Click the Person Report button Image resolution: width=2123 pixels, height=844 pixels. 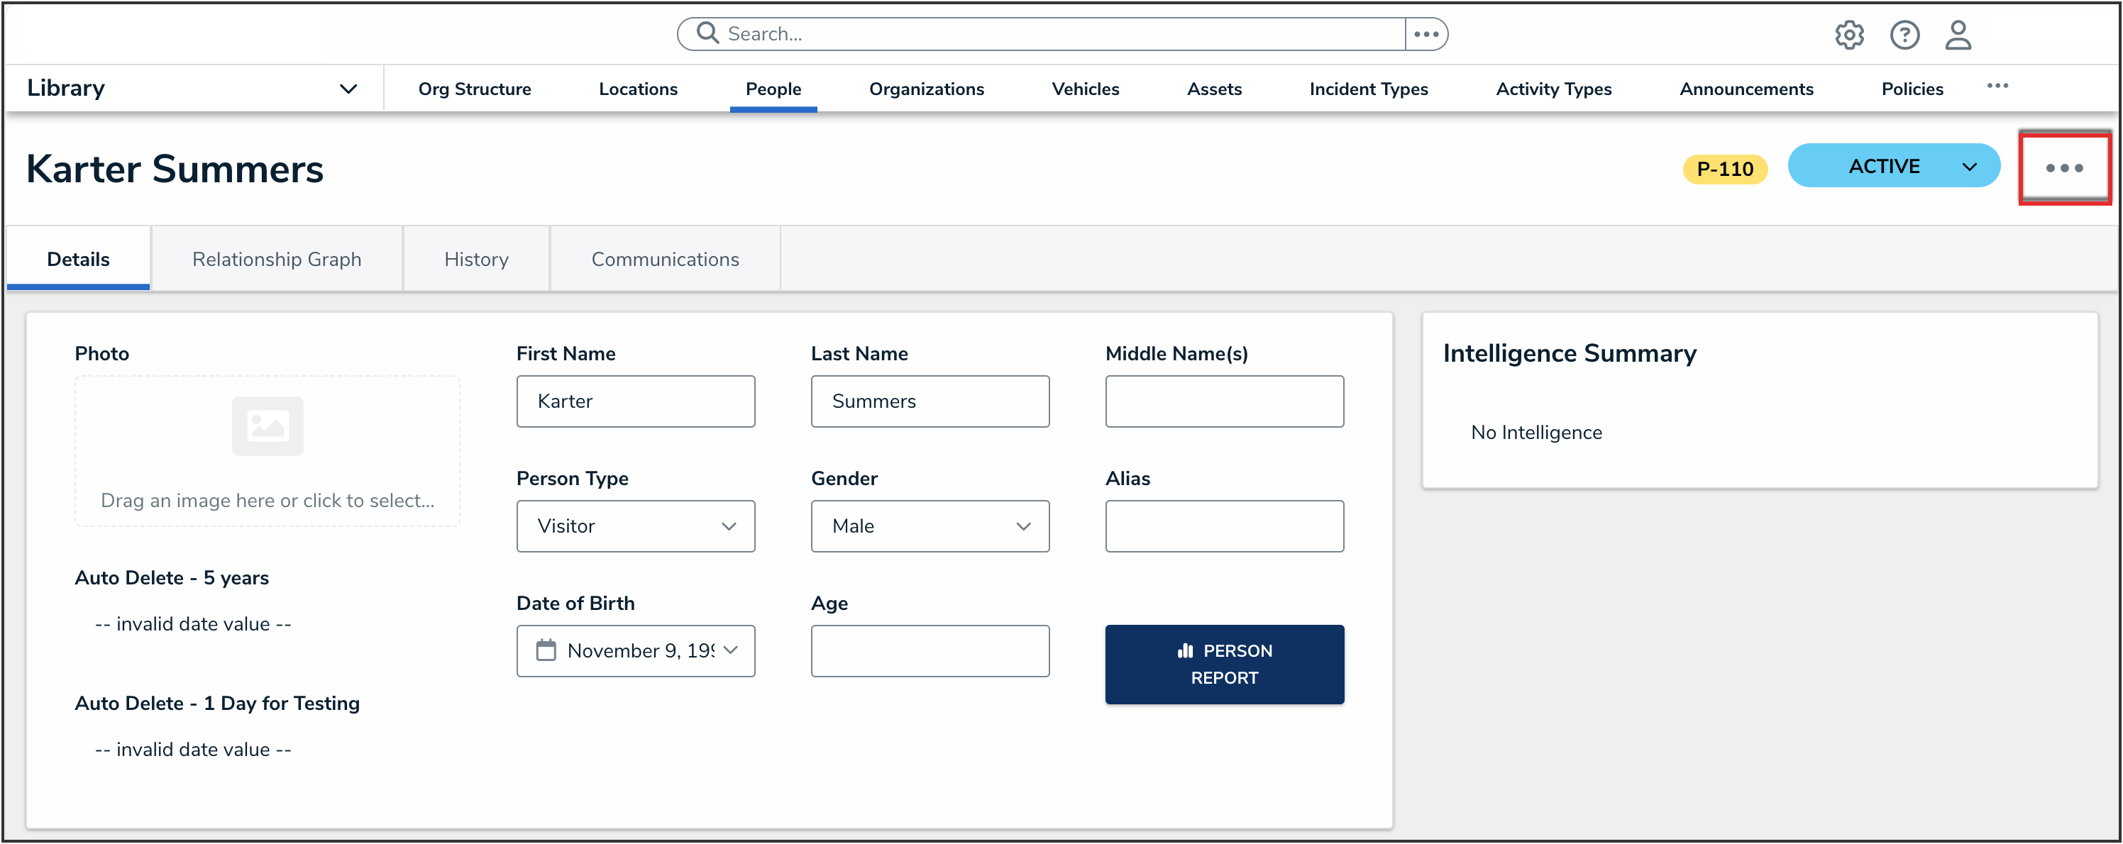click(1224, 664)
